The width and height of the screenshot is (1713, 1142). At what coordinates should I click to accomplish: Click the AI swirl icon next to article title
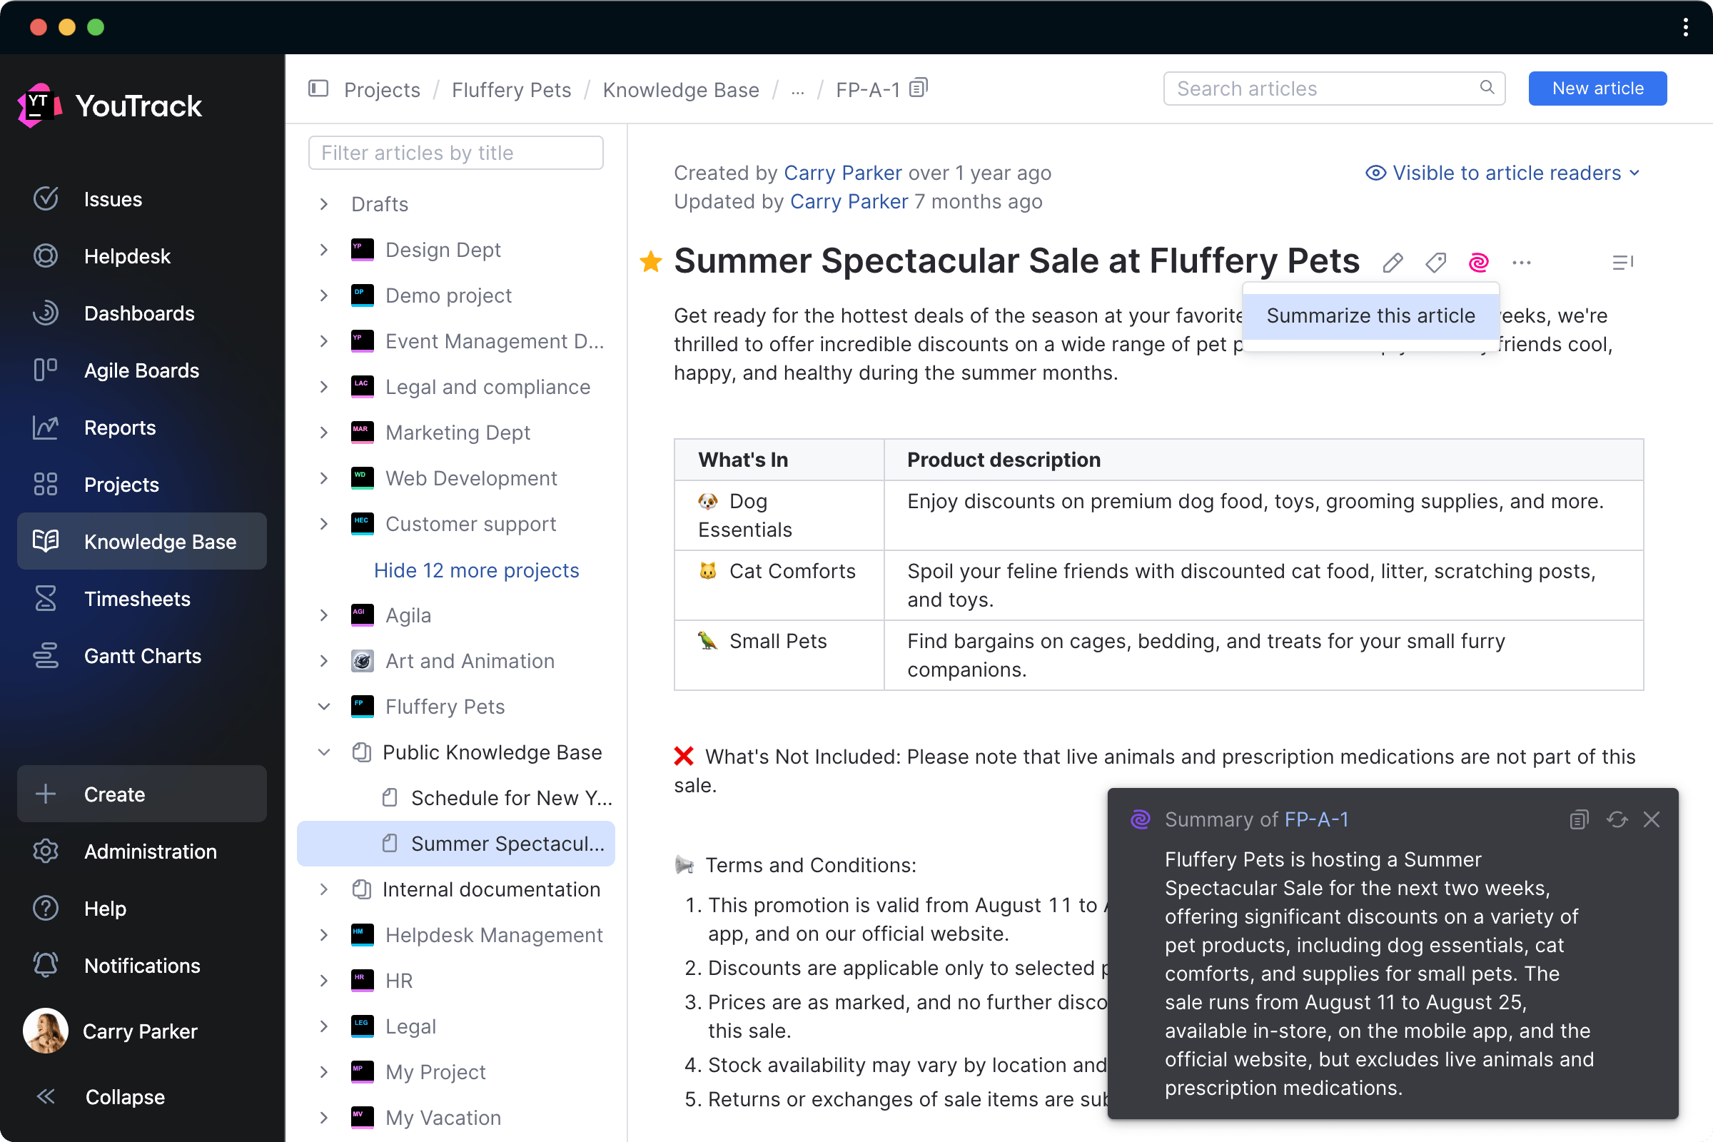(x=1478, y=262)
